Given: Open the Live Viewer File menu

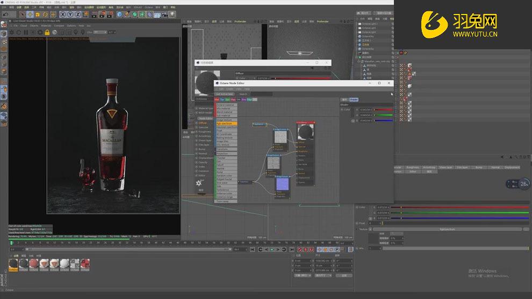Looking at the screenshot, I should coord(16,26).
